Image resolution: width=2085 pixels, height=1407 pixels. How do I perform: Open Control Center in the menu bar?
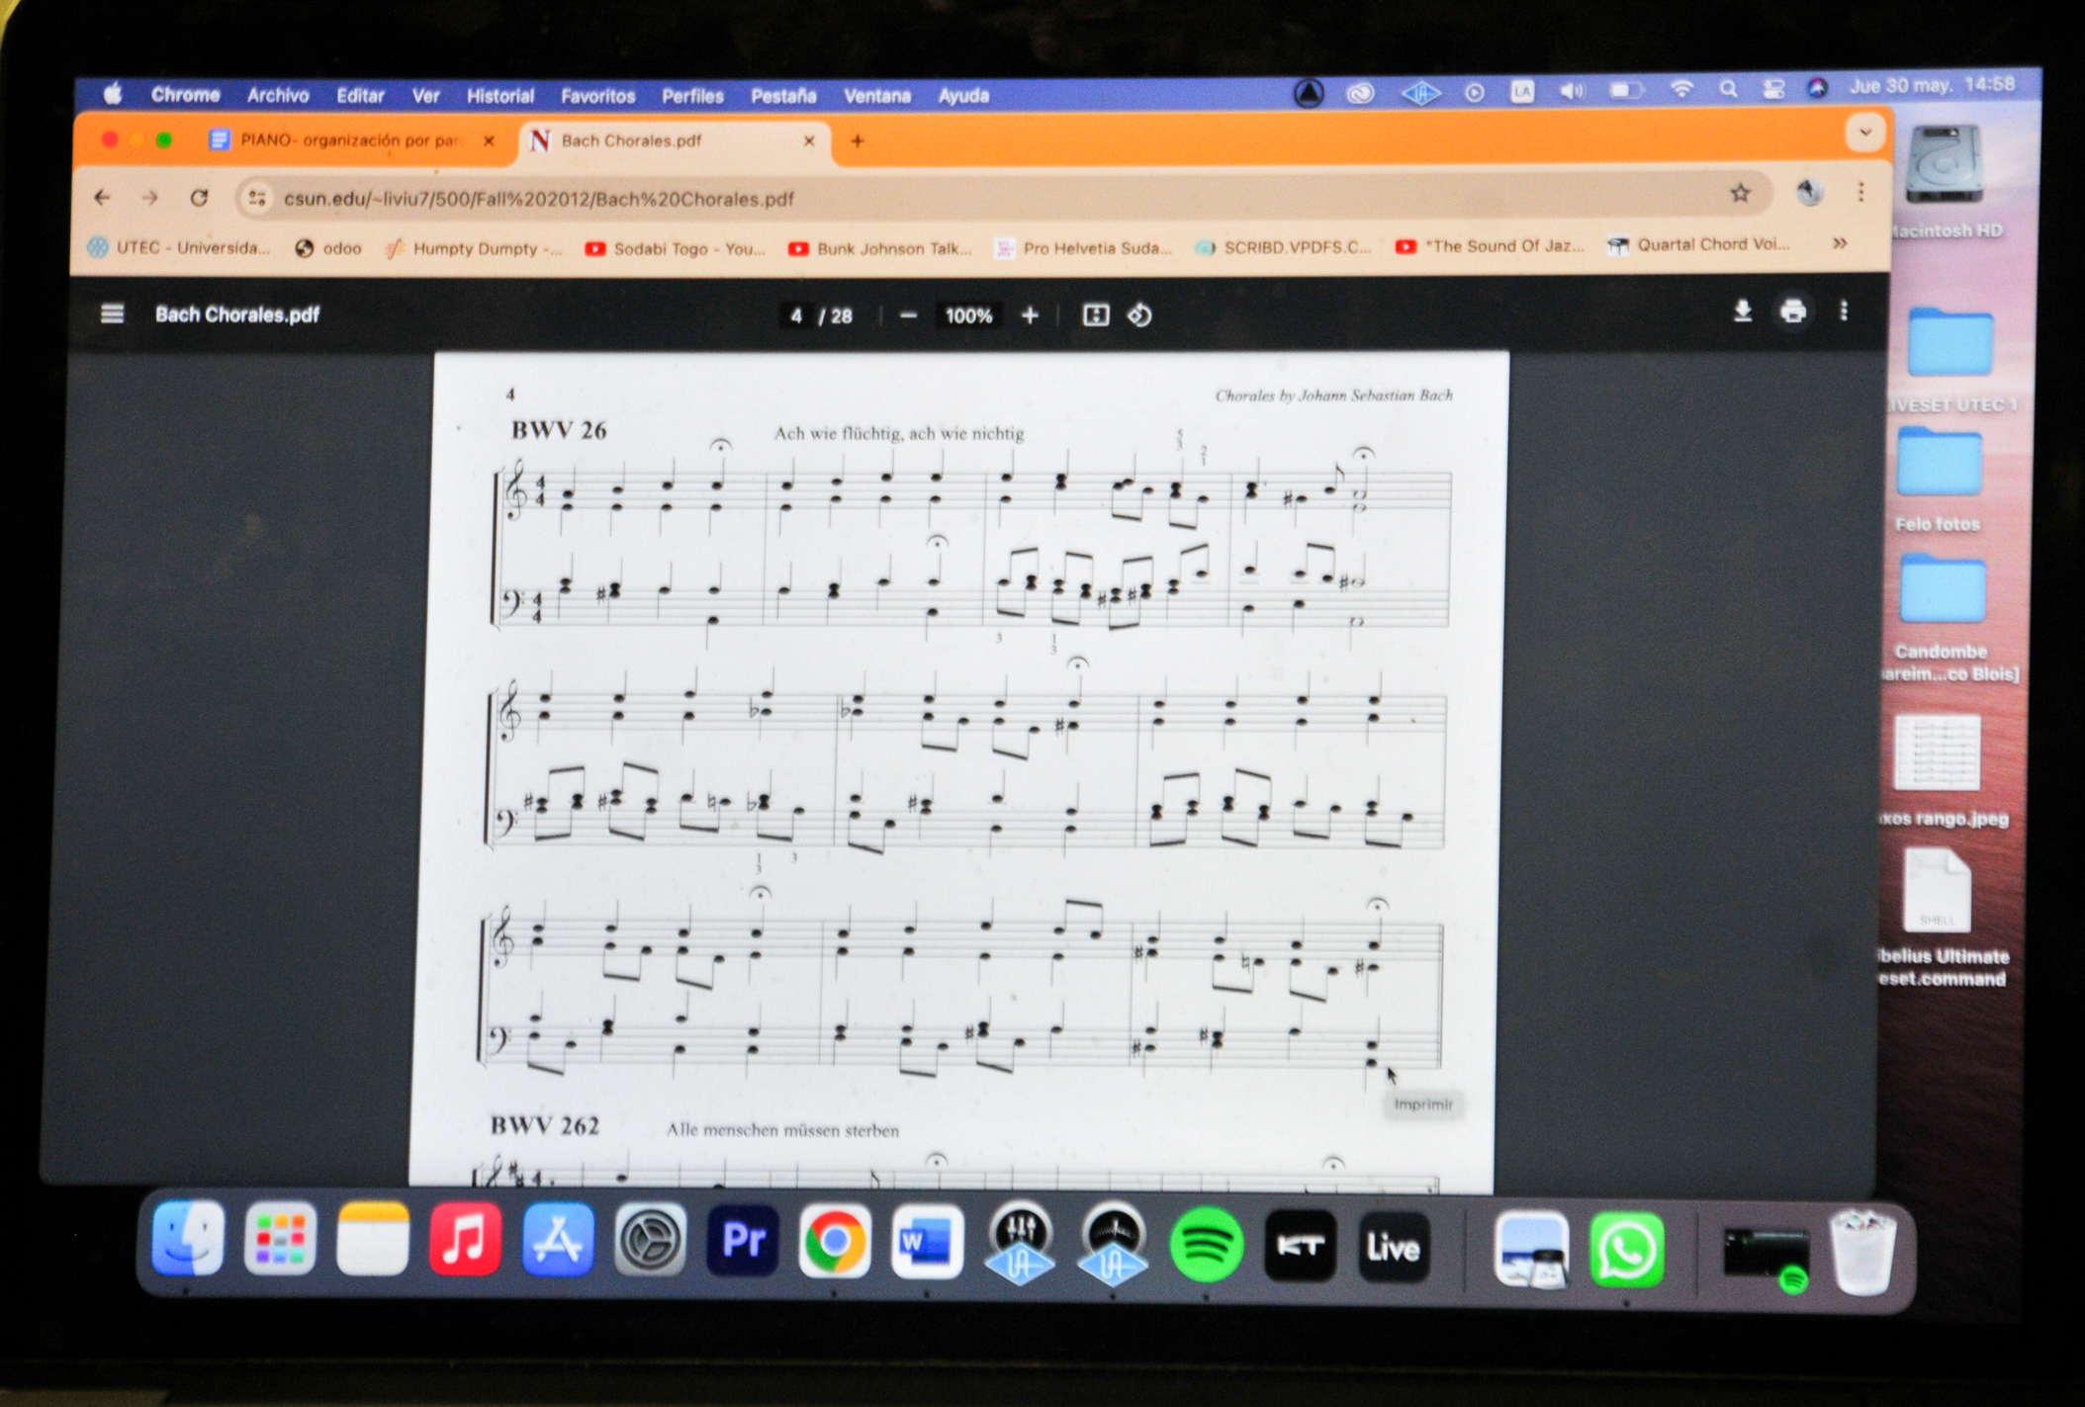tap(1773, 89)
